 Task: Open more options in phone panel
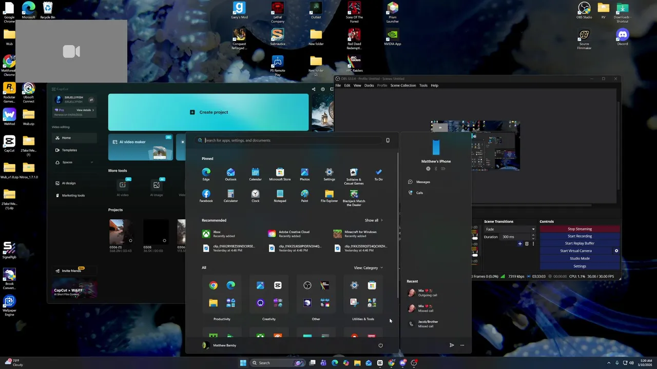[462, 345]
